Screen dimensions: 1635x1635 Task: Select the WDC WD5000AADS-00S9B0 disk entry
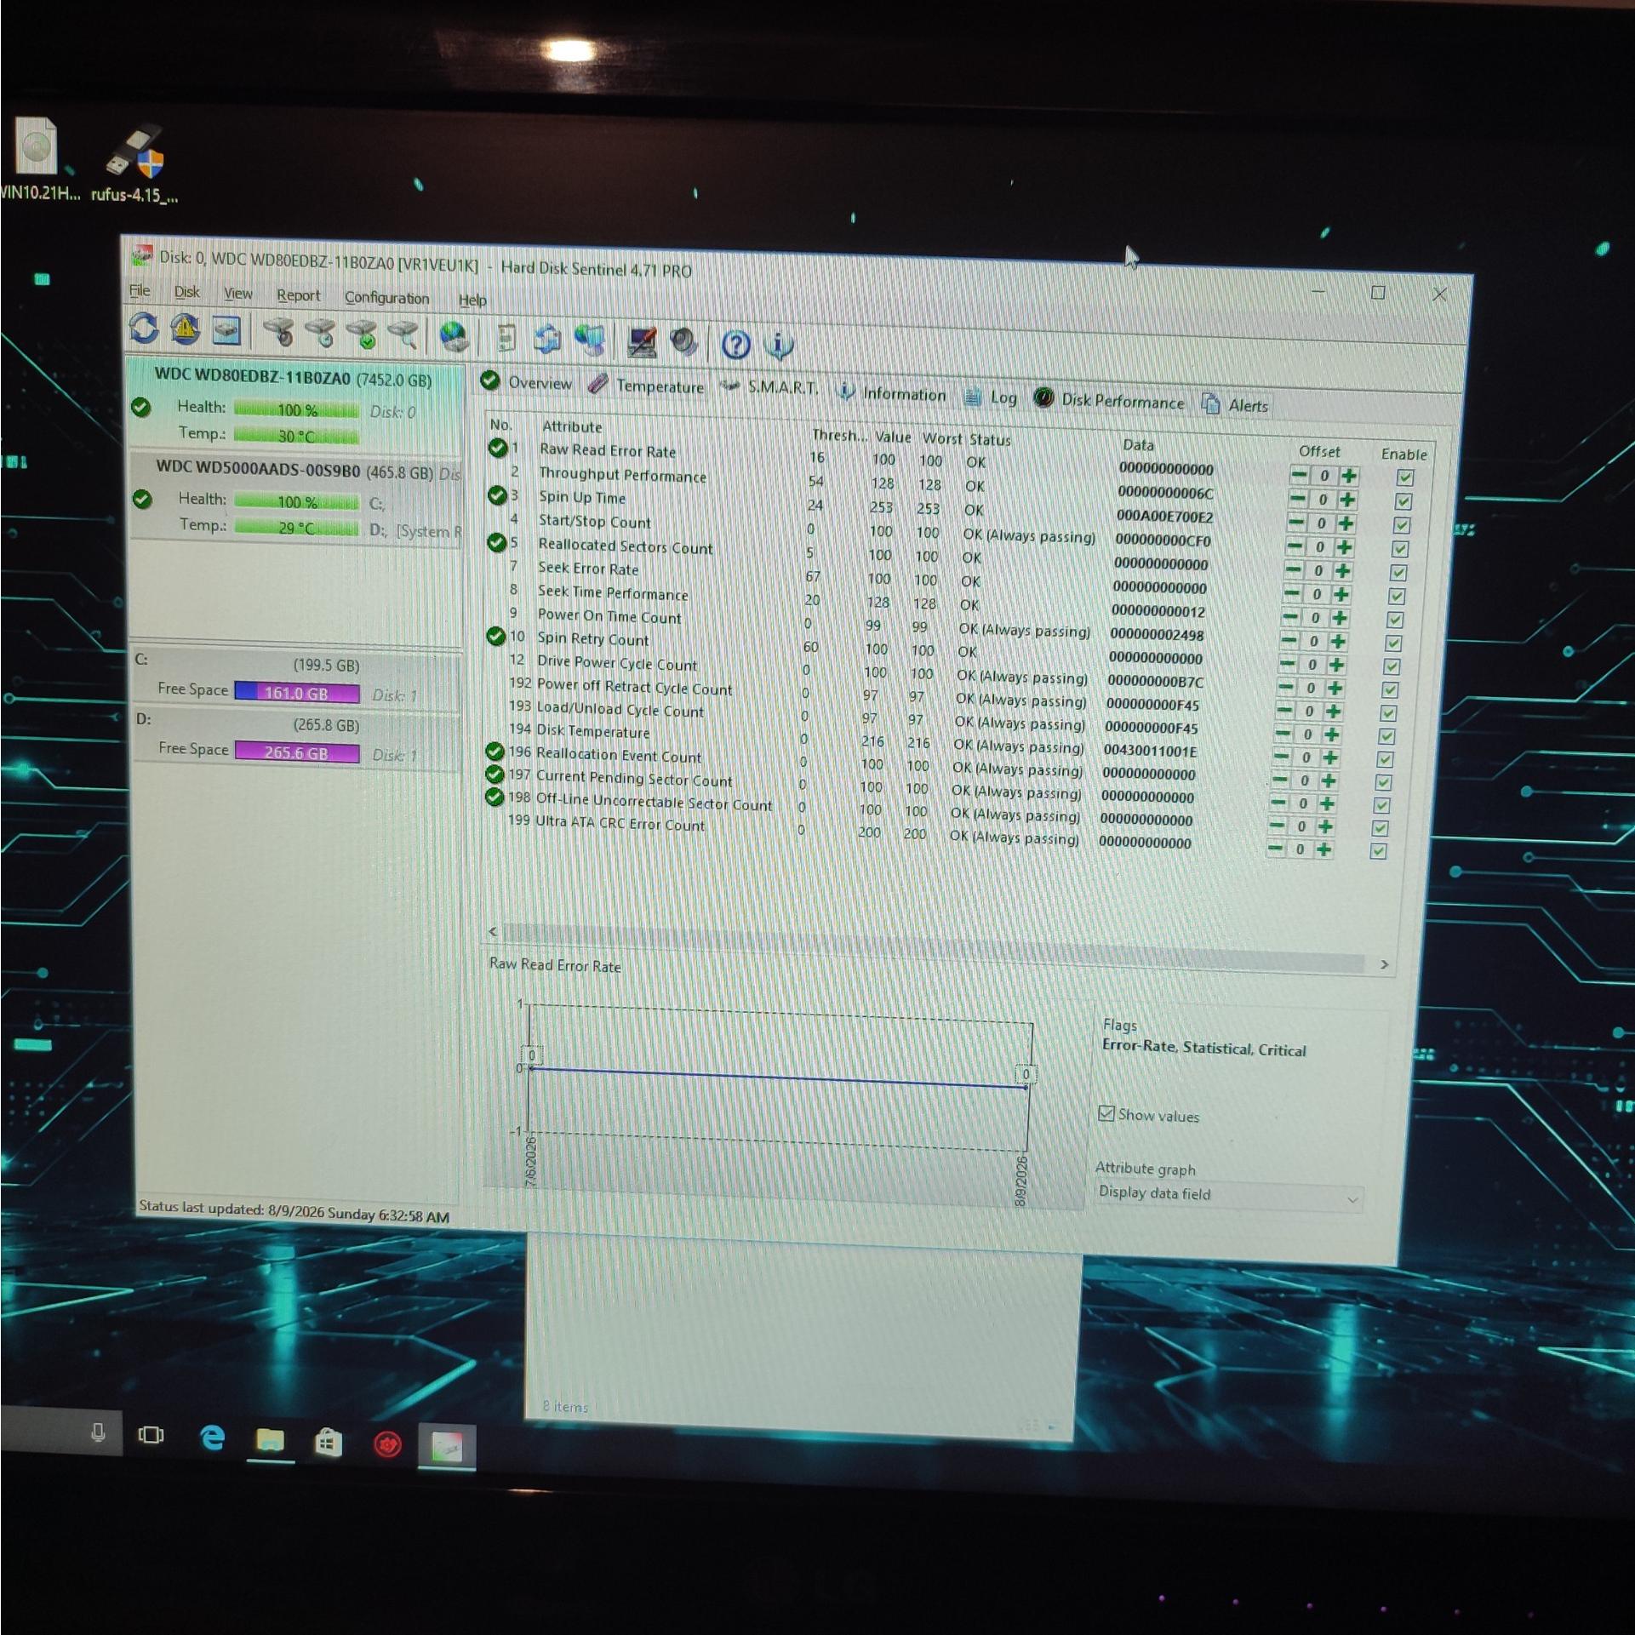(295, 500)
